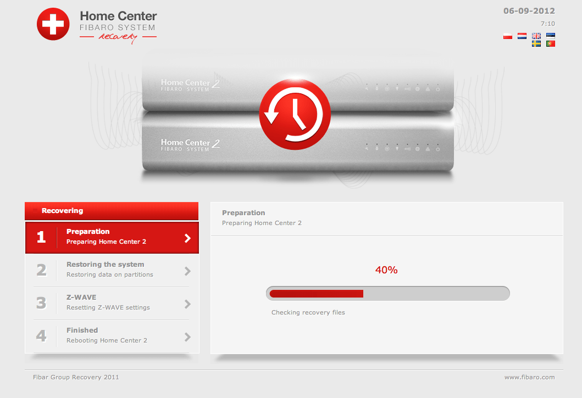Pick the Portuguese flag language
The height and width of the screenshot is (398, 582).
(551, 44)
